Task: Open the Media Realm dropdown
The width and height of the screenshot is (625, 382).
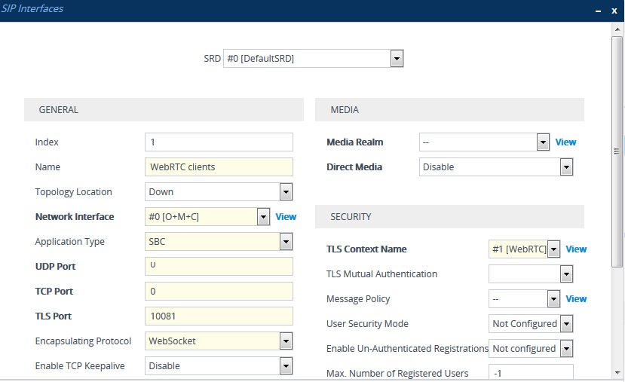Action: pos(542,142)
